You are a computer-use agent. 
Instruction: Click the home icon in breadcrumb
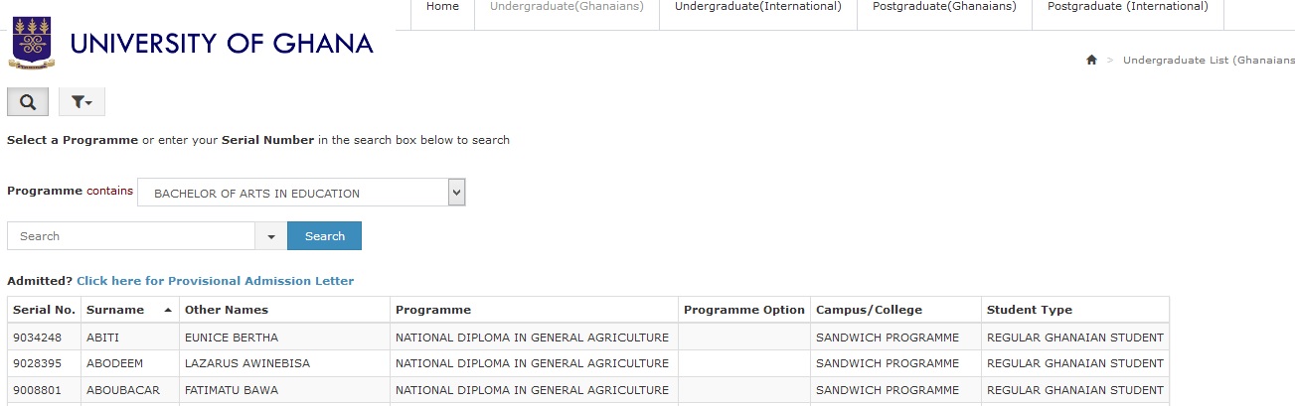coord(1091,61)
